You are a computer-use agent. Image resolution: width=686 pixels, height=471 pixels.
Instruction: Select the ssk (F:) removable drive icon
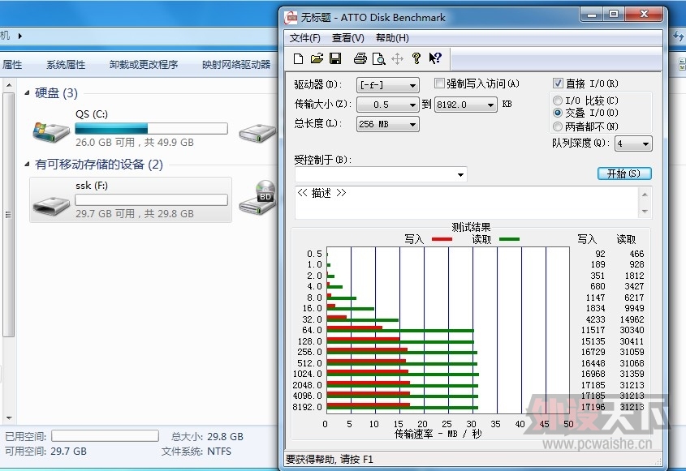(x=51, y=204)
